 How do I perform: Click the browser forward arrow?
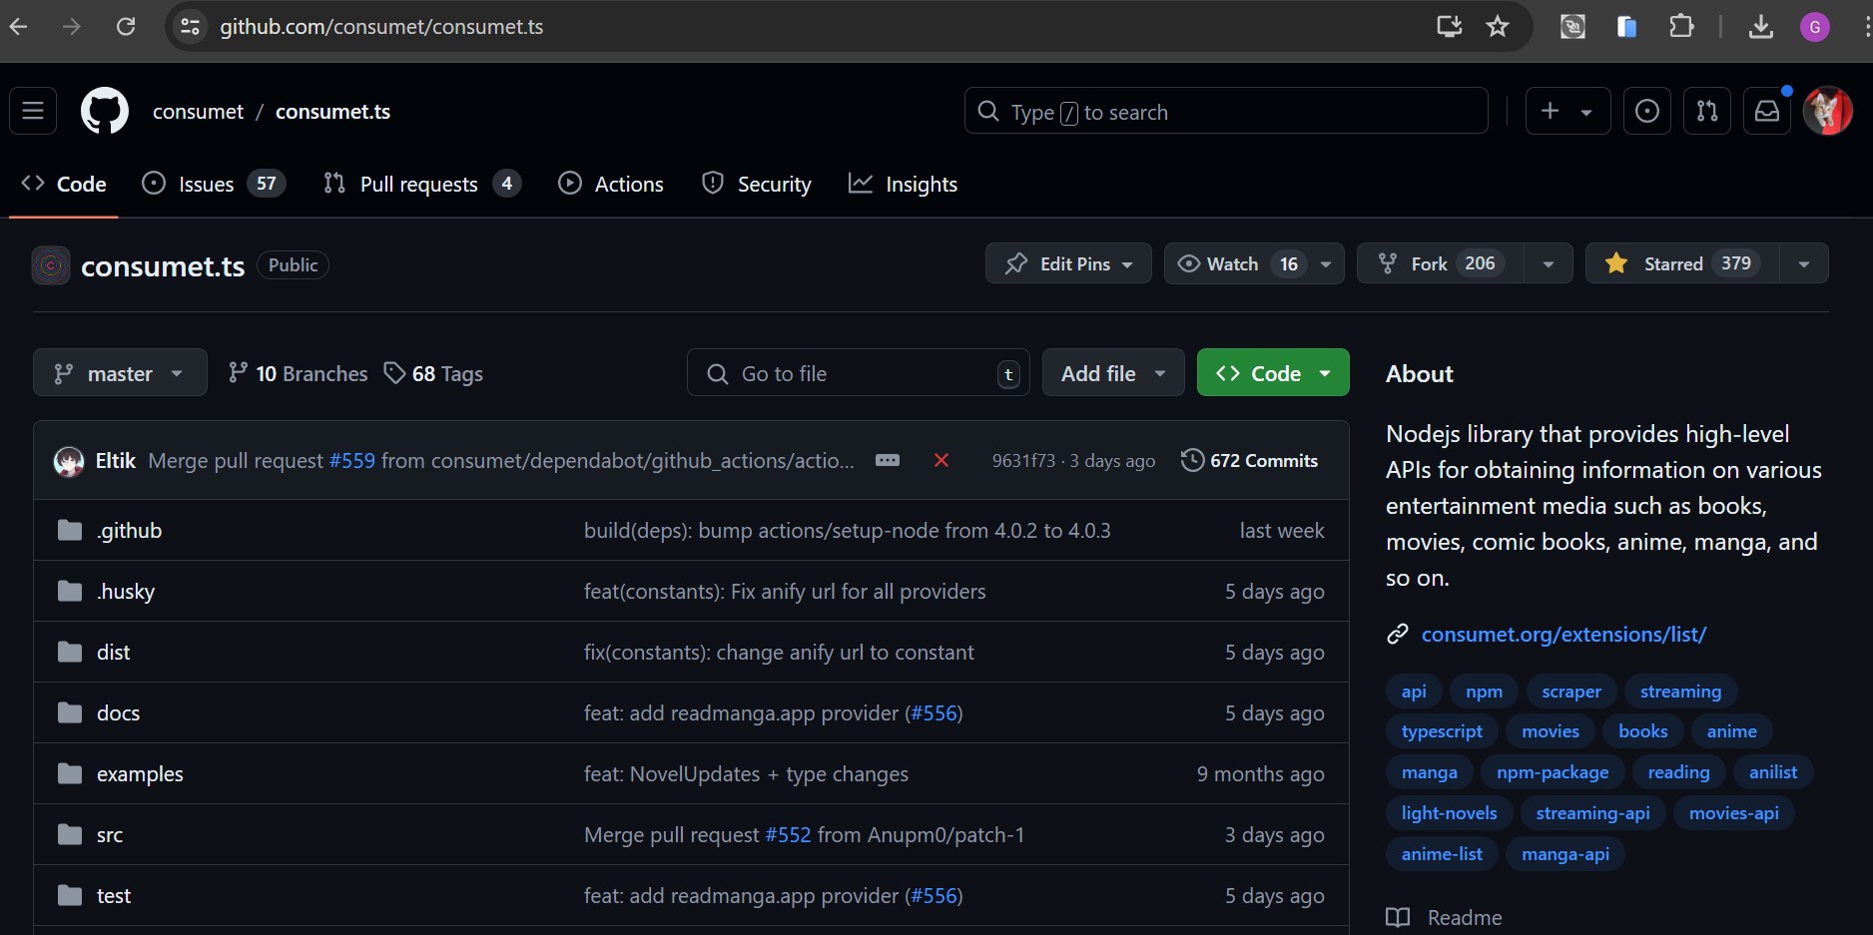(x=72, y=27)
